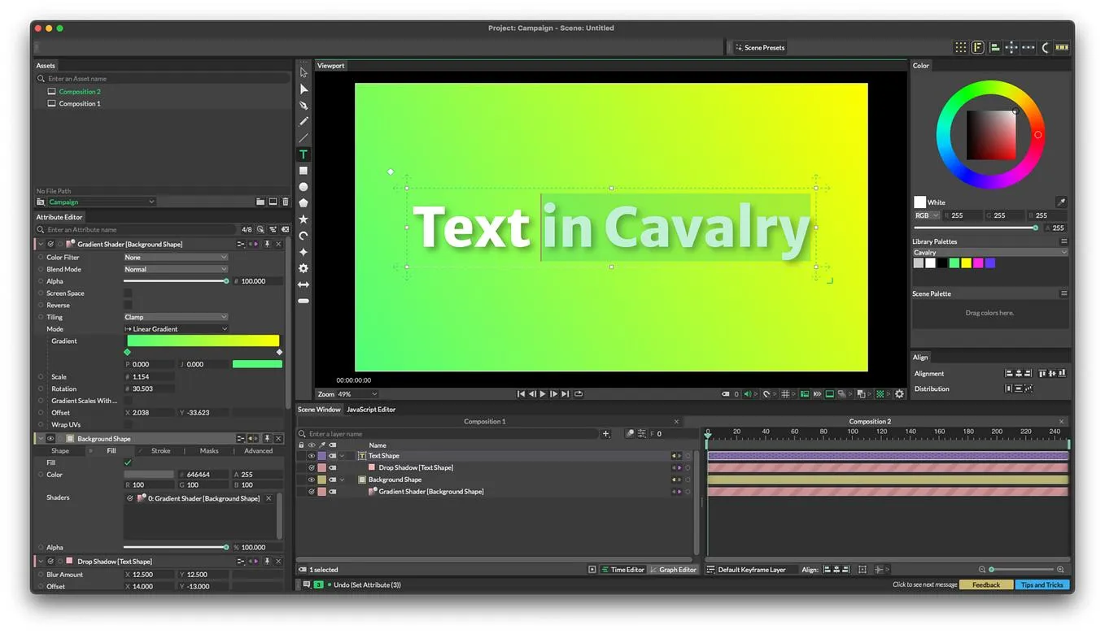Select the Line tool in toolbar
1105x634 pixels.
click(x=304, y=138)
